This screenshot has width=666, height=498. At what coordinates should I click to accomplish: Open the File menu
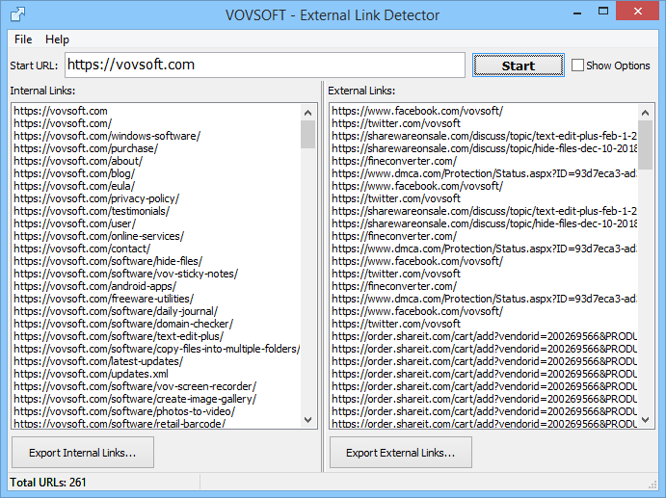(x=23, y=39)
